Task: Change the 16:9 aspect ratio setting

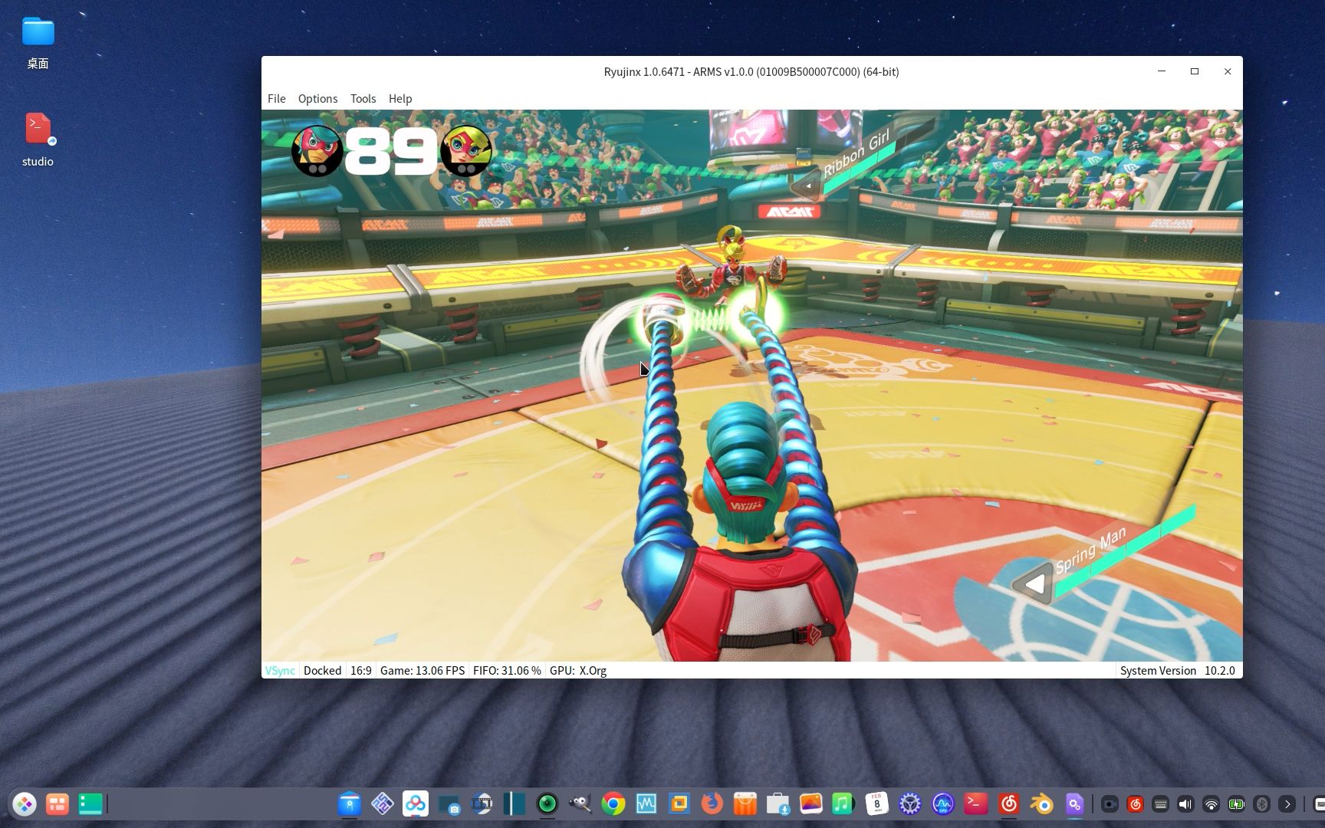Action: [361, 670]
